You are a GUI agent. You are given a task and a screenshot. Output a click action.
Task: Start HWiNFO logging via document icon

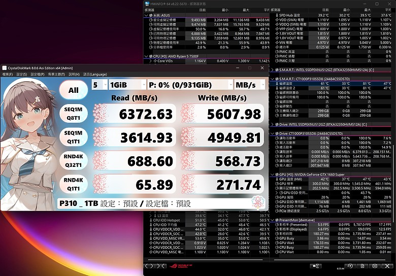[362, 266]
